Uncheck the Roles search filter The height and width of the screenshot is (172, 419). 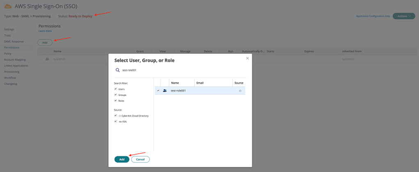116,100
